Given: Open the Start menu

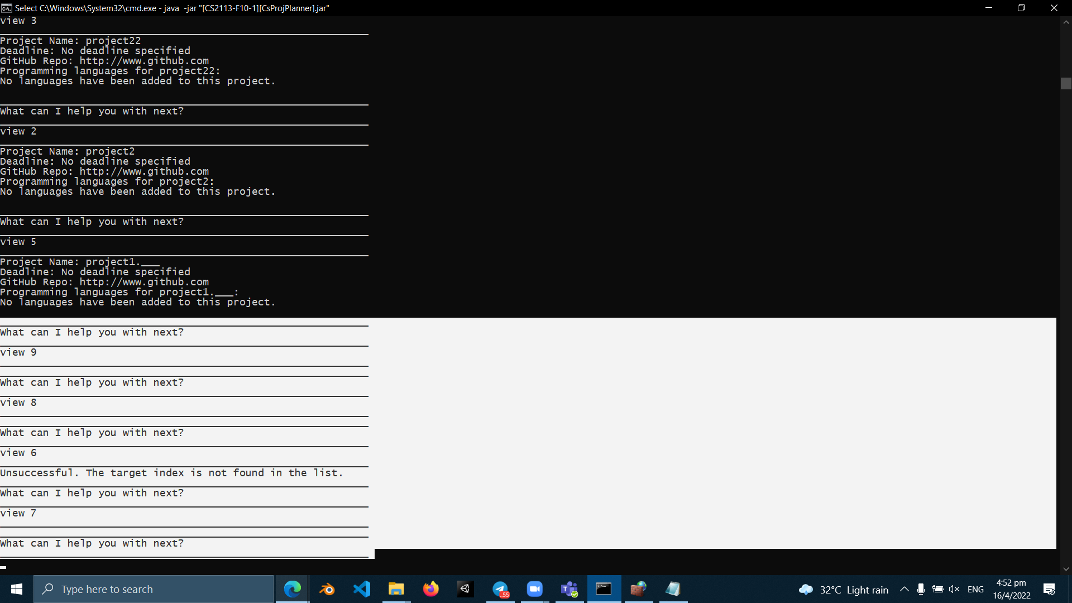Looking at the screenshot, I should click(17, 589).
